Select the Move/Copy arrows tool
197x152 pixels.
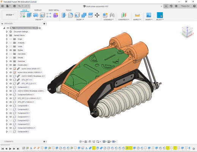click(x=97, y=15)
